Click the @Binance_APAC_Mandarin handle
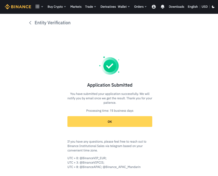This screenshot has width=218, height=176. (x=122, y=167)
